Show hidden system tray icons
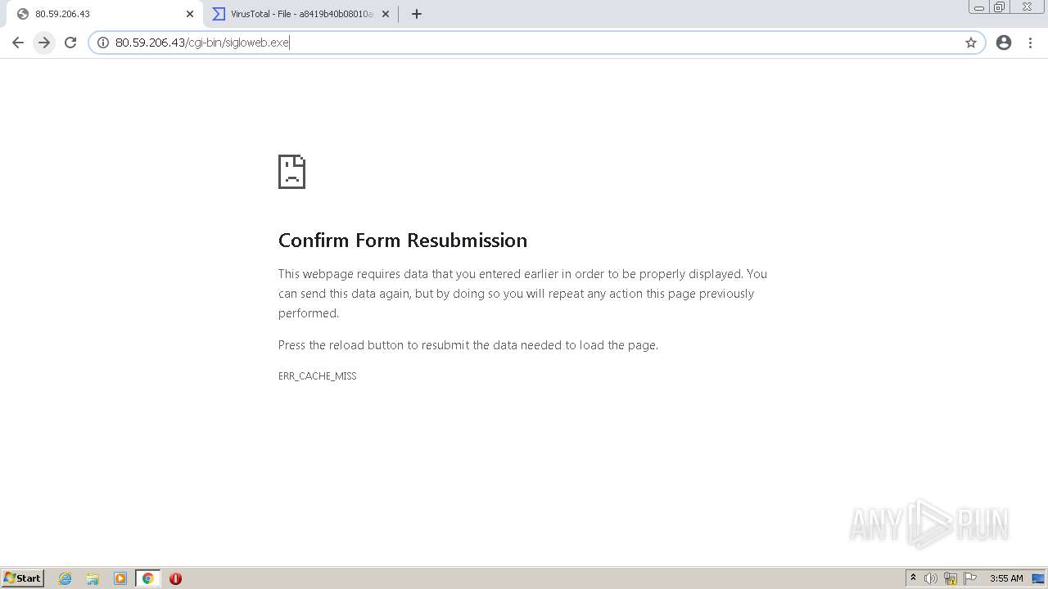 pos(912,578)
